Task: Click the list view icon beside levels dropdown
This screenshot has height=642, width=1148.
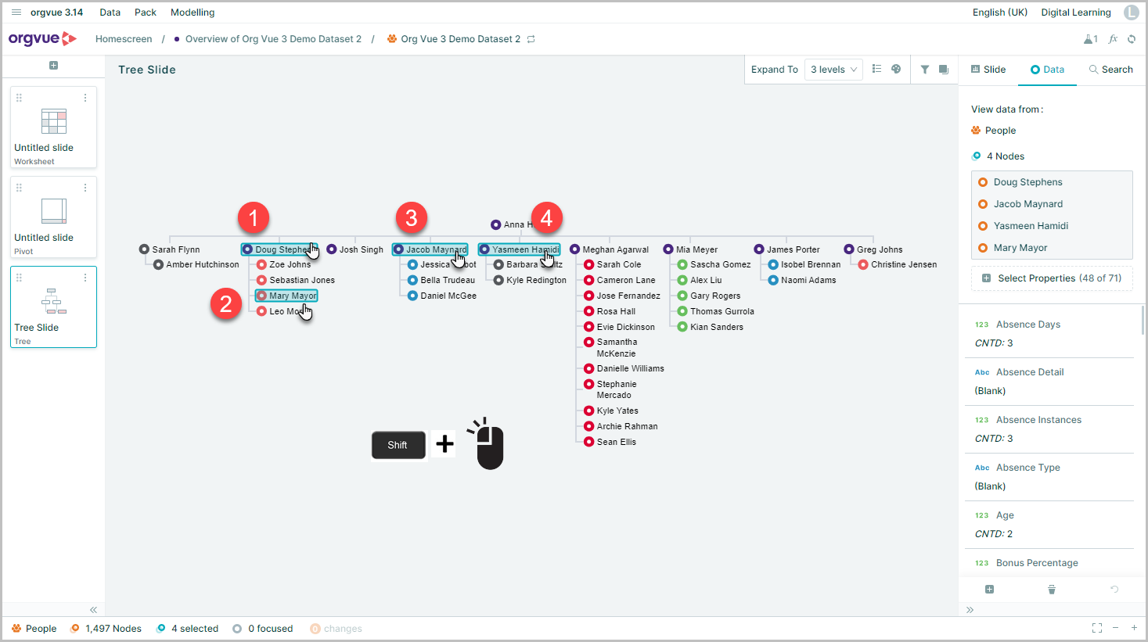Action: [x=876, y=70]
